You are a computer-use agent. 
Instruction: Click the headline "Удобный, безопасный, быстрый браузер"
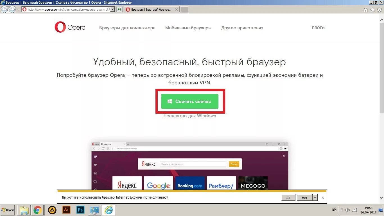(189, 62)
